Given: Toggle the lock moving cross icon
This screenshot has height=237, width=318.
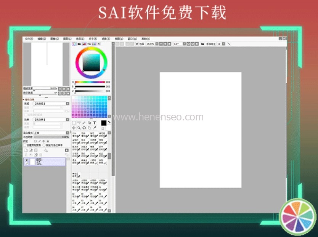Looking at the screenshot, I should click(43, 141).
